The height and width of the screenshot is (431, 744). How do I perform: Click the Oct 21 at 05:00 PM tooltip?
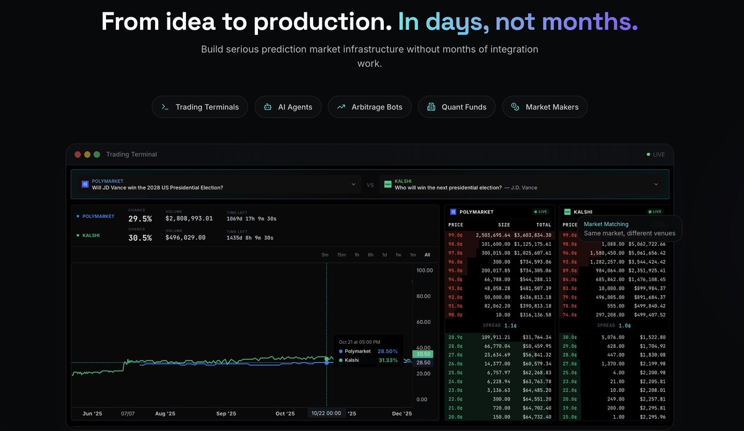coord(368,350)
